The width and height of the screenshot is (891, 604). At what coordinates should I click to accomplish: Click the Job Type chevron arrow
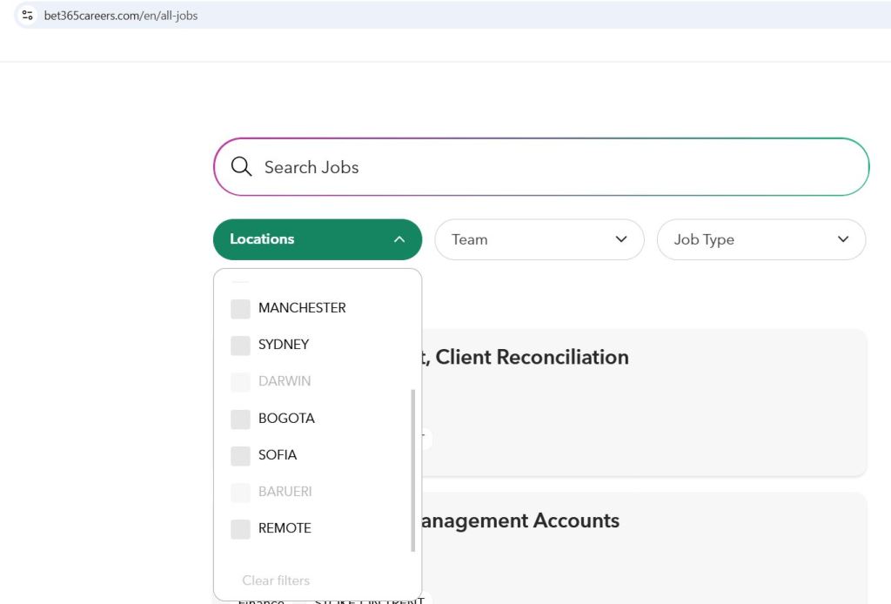point(842,239)
